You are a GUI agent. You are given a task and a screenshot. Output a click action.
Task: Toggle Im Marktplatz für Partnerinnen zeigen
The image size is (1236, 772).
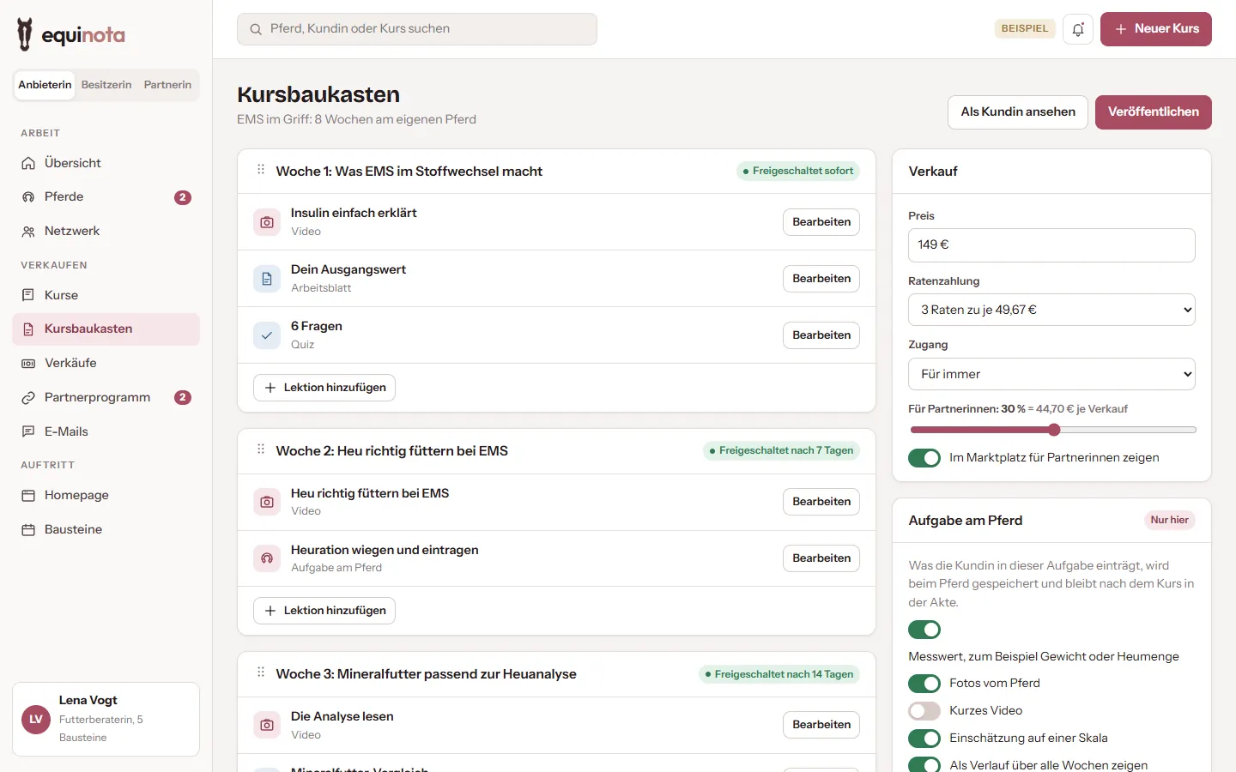924,458
